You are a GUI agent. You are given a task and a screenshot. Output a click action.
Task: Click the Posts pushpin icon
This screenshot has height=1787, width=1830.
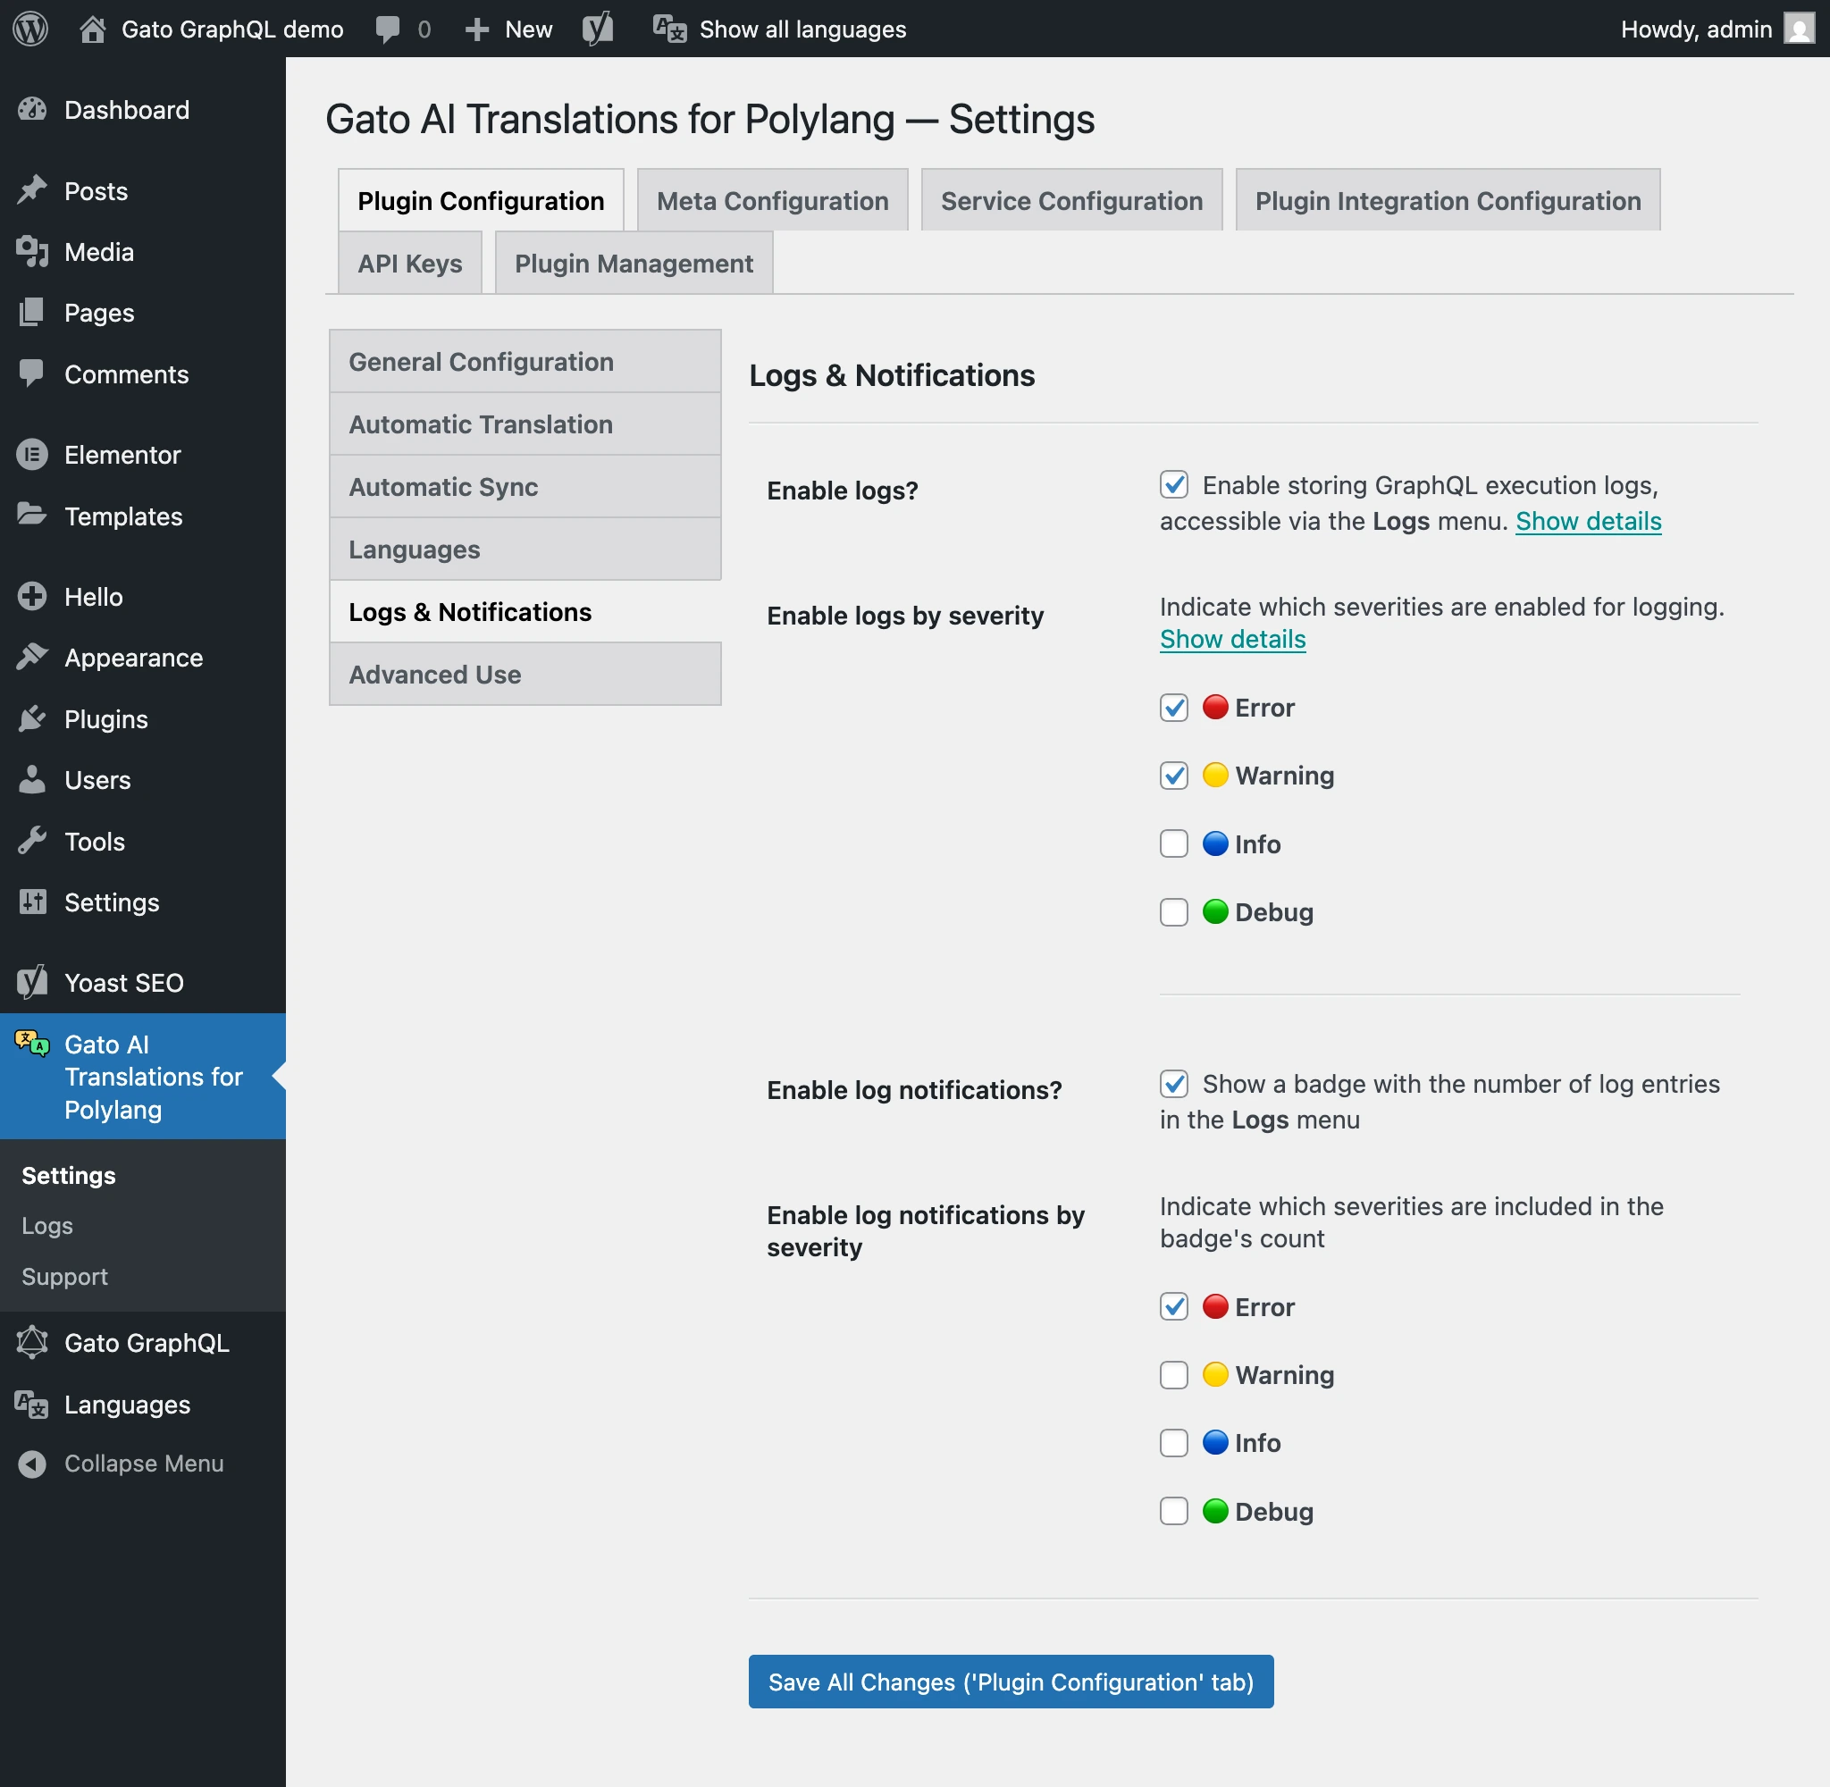[x=32, y=190]
